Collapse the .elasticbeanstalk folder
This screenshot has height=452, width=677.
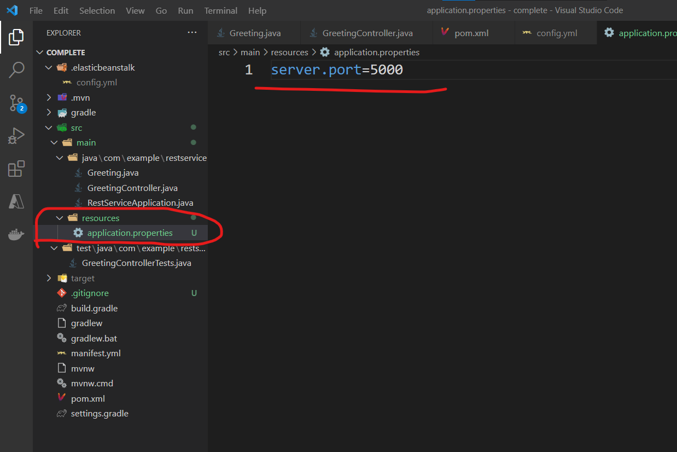pyautogui.click(x=49, y=68)
